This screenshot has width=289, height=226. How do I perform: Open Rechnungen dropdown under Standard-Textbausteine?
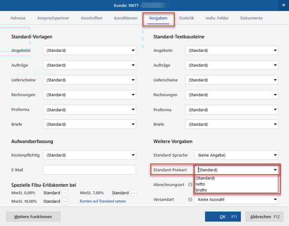pyautogui.click(x=232, y=94)
